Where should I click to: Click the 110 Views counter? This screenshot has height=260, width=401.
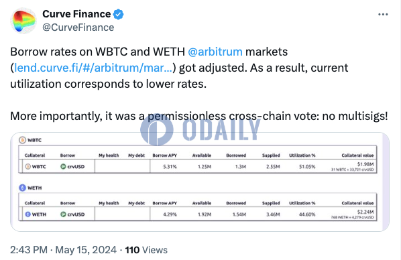[146, 250]
